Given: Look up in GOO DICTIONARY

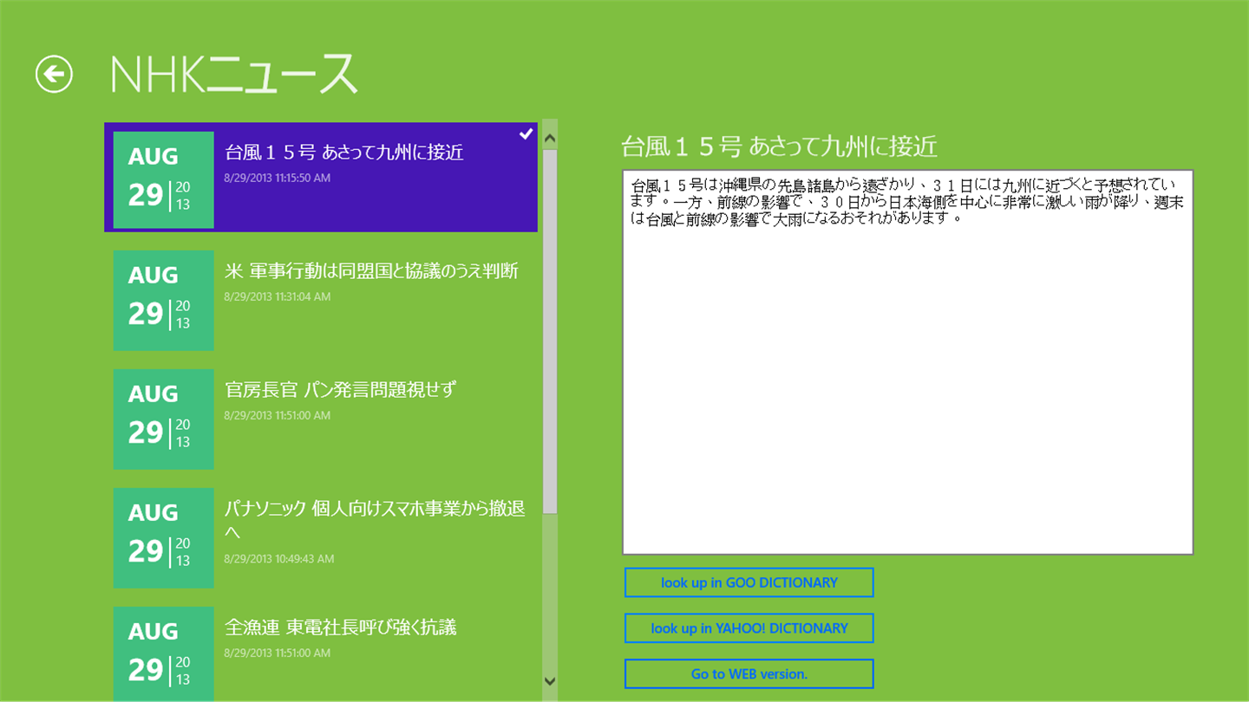Looking at the screenshot, I should (x=749, y=582).
